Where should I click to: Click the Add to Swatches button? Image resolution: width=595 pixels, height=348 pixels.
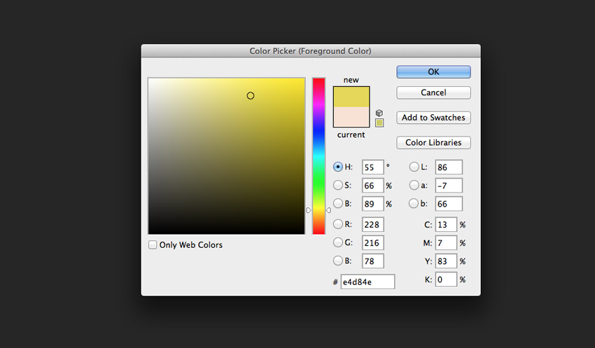coord(433,118)
